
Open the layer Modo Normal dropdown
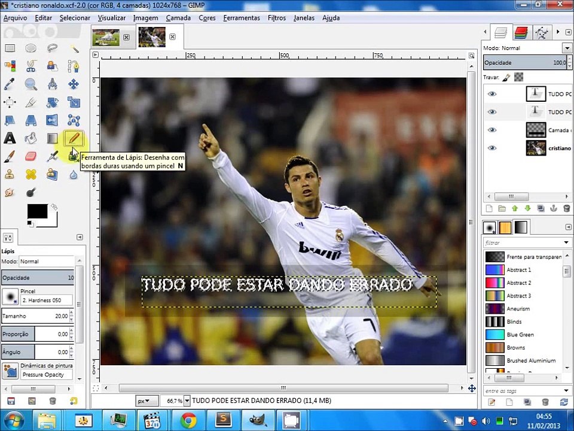[x=567, y=48]
